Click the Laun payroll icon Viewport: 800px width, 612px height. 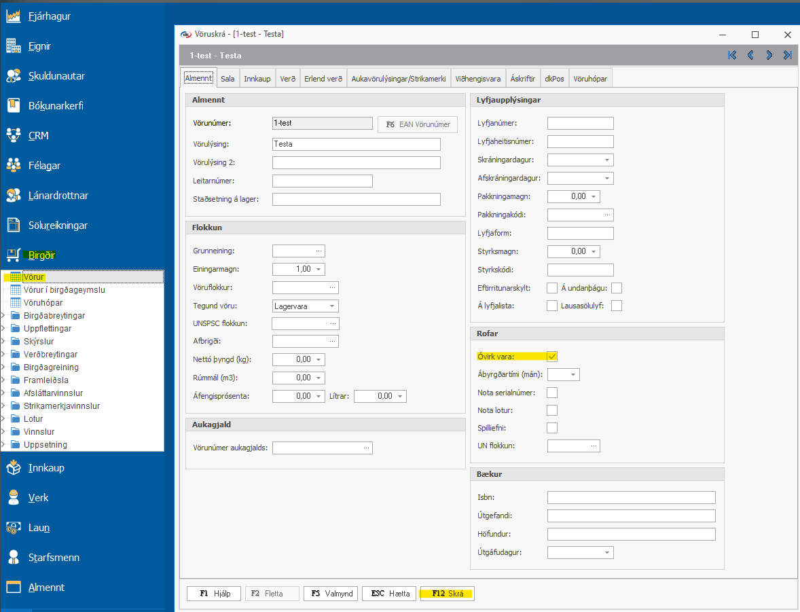14,528
